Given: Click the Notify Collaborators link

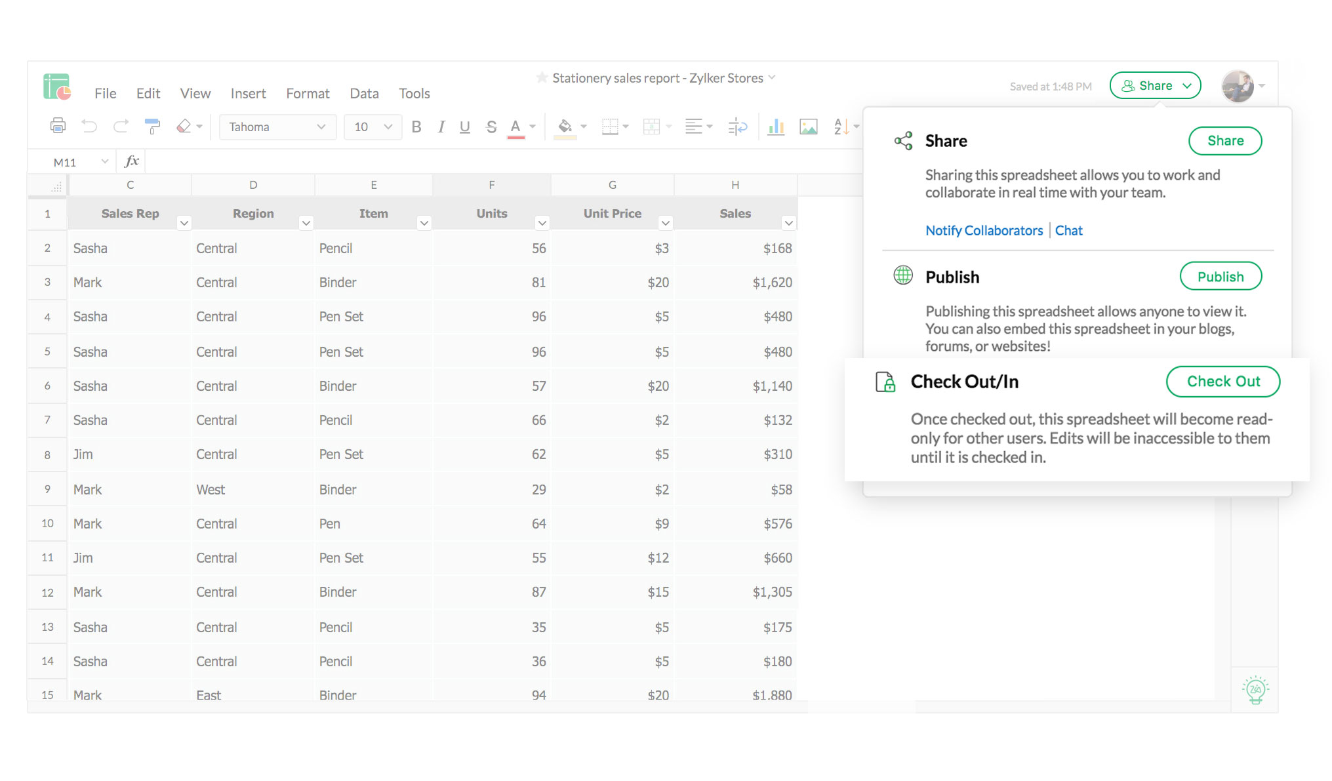Looking at the screenshot, I should coord(984,230).
